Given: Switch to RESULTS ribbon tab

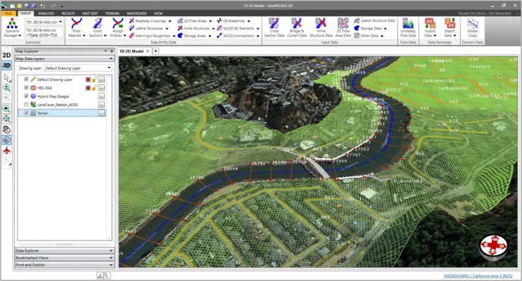Looking at the screenshot, I should [x=68, y=13].
